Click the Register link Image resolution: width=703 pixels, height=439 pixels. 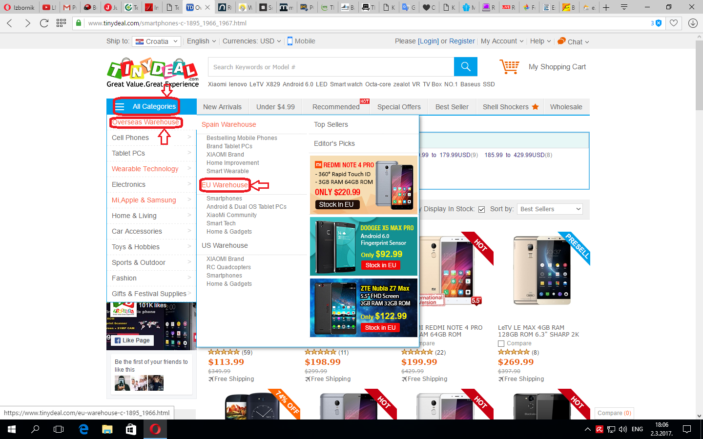coord(462,41)
